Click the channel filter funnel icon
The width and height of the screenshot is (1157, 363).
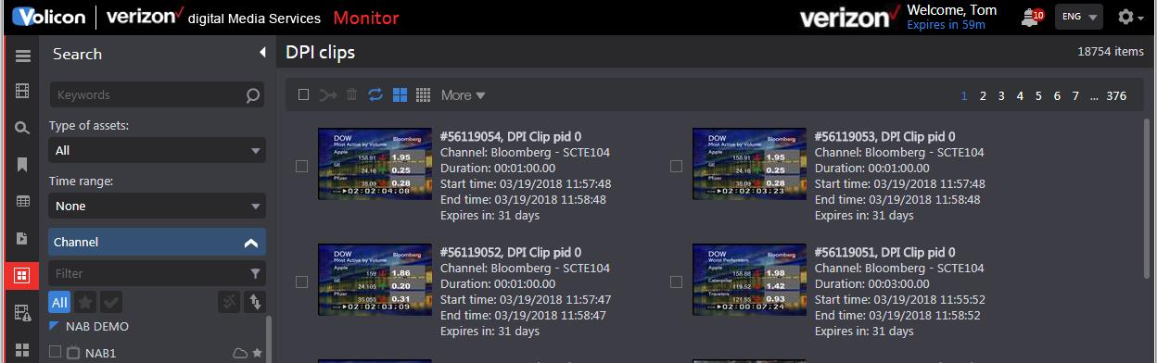(x=255, y=273)
